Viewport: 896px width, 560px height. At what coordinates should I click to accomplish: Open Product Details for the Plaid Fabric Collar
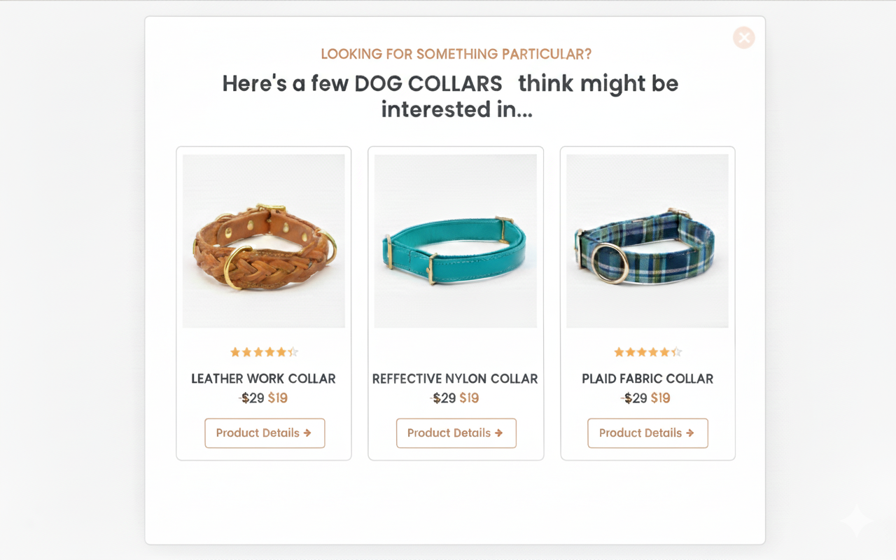coord(647,433)
